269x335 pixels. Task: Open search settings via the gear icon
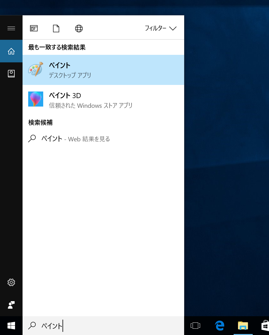11,282
